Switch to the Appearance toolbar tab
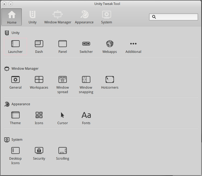This screenshot has width=202, height=176. point(84,17)
